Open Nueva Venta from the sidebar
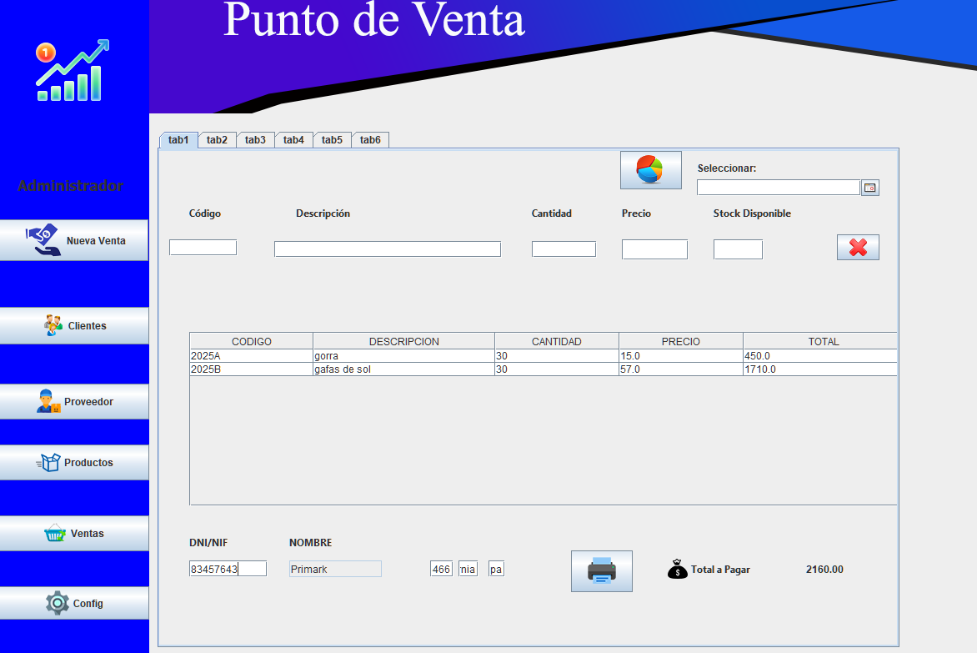 pos(74,240)
